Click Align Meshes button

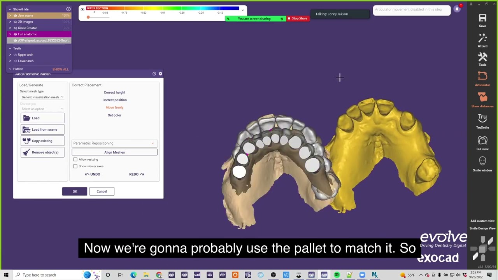[114, 152]
